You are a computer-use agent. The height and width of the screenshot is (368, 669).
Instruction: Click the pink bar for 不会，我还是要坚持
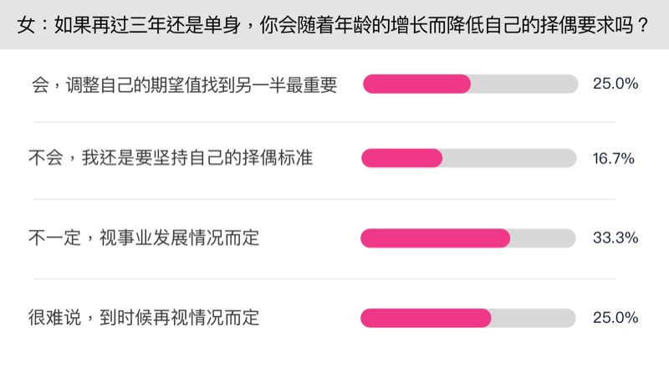click(401, 158)
